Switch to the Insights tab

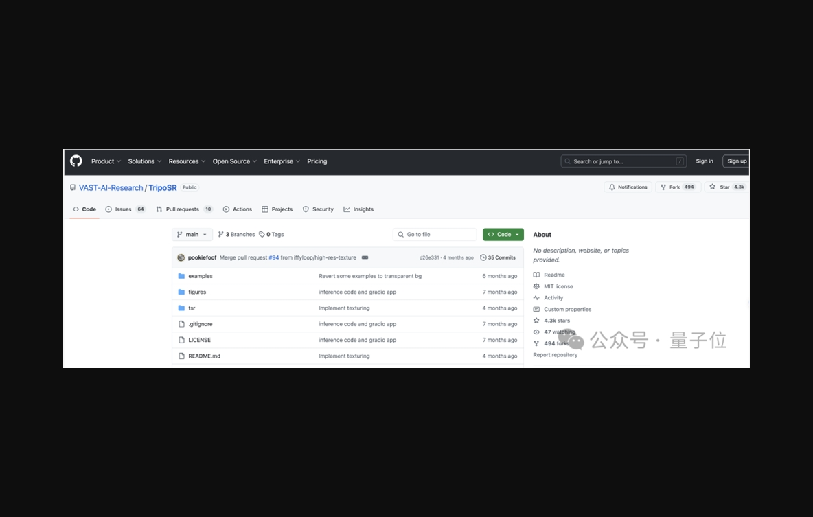coord(358,209)
